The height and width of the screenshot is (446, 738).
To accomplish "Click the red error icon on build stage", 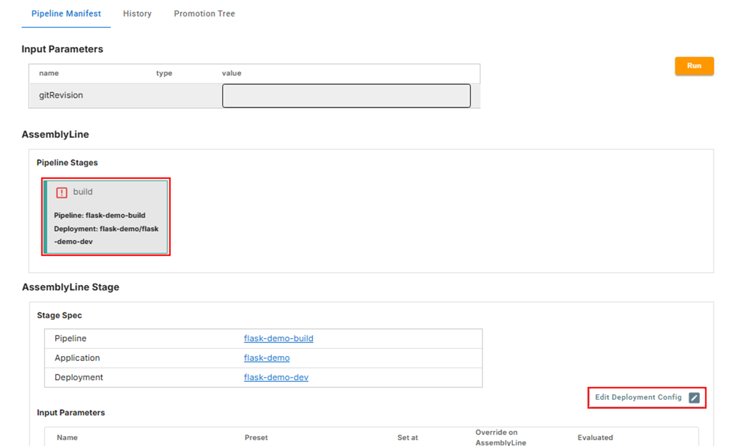I will (62, 193).
